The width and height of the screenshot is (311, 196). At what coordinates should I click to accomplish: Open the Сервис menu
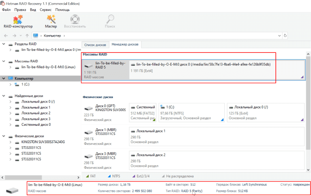pos(45,9)
